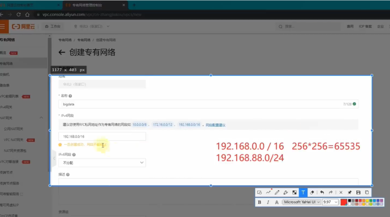Pick the green color swatch
The width and height of the screenshot is (390, 217).
coord(371,201)
